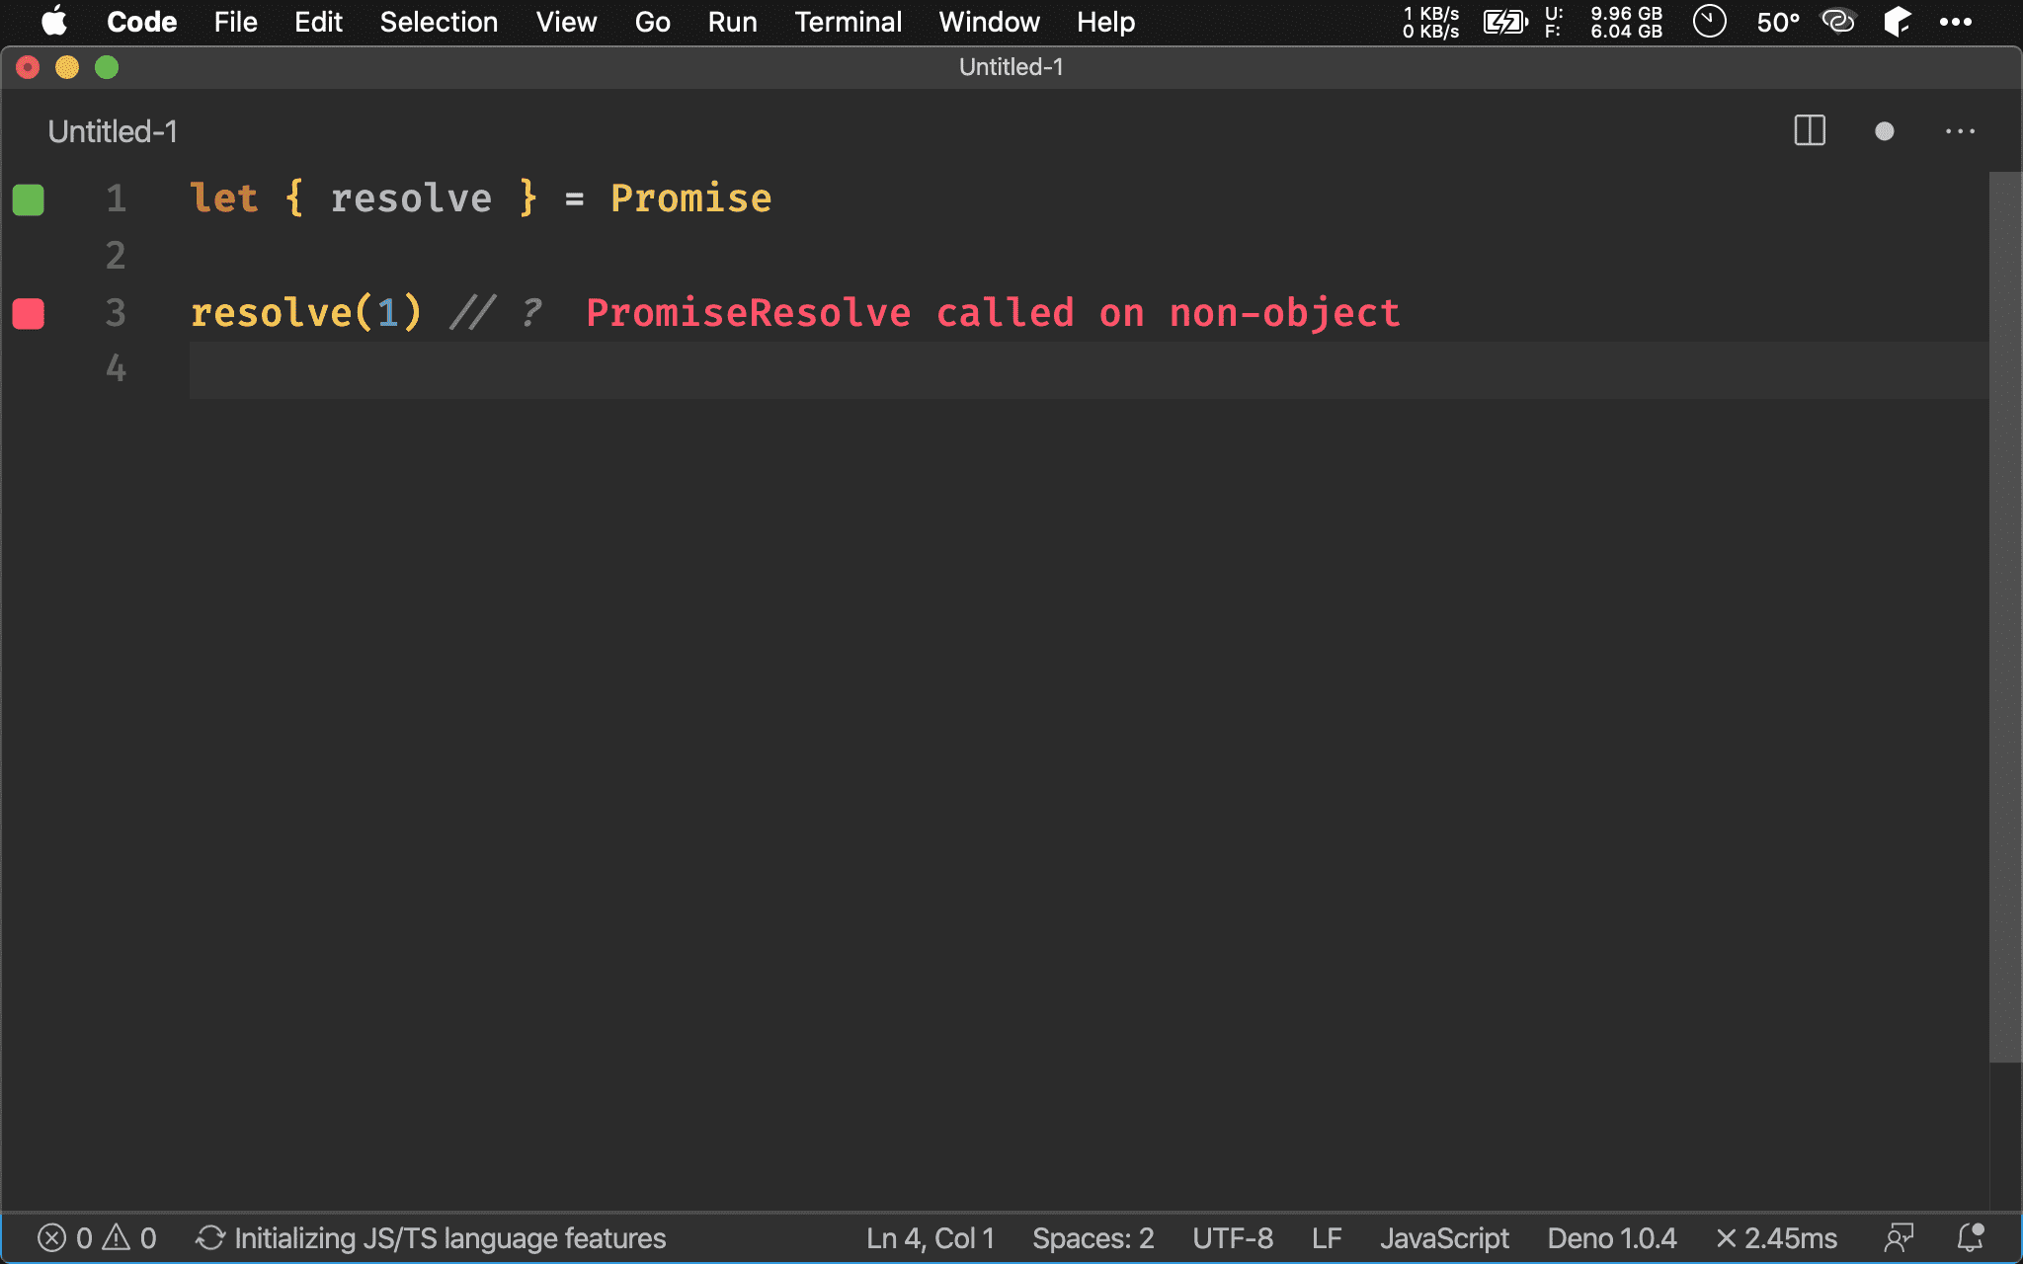The height and width of the screenshot is (1264, 2023).
Task: Open the Terminal menu
Action: coord(848,22)
